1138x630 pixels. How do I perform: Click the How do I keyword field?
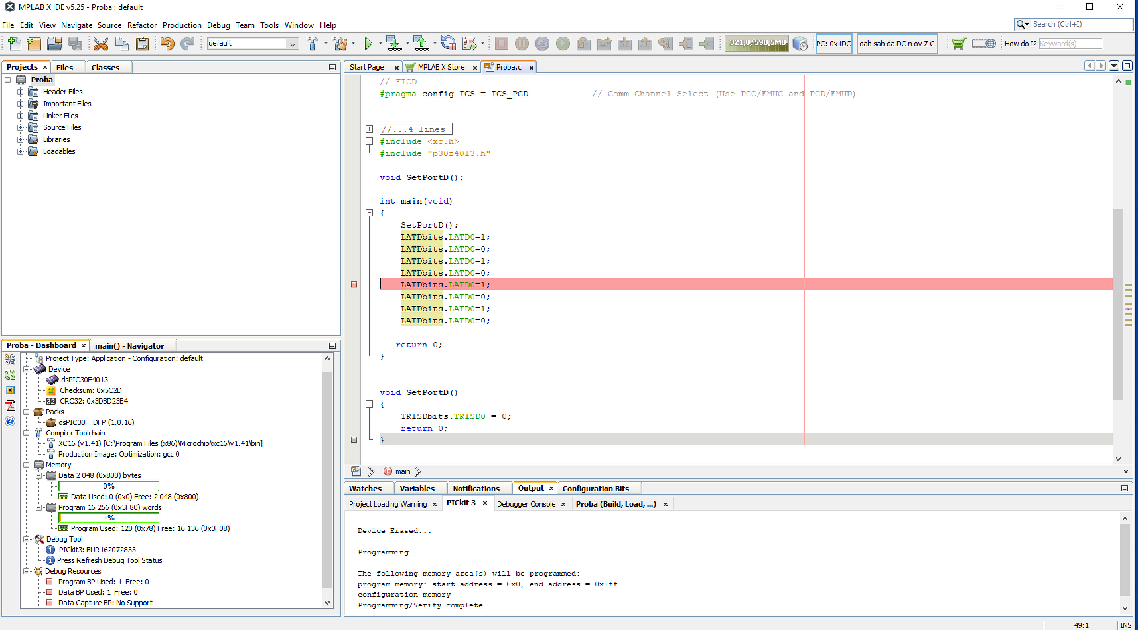[1070, 44]
